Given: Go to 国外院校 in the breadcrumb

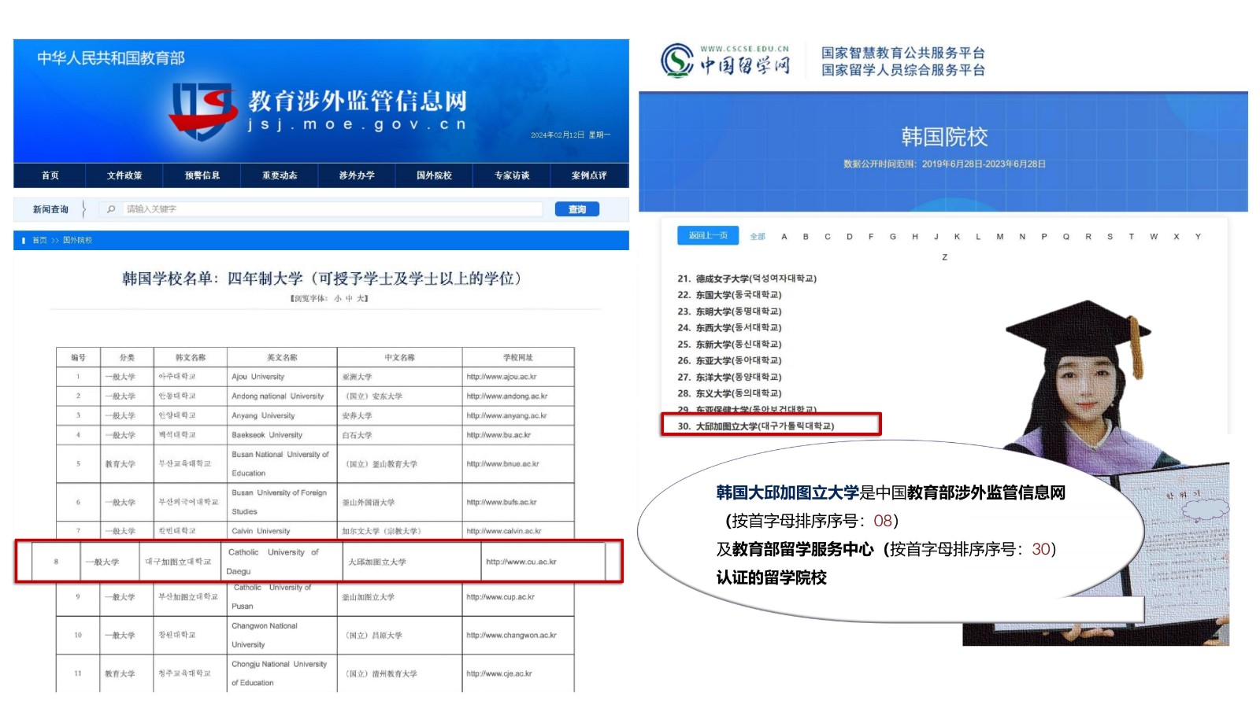Looking at the screenshot, I should 77,241.
